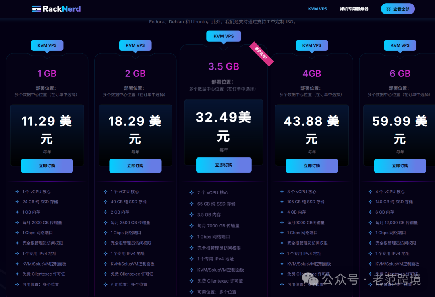Click the 4GB plan title
Viewport: 435px width, 297px height.
coord(312,74)
